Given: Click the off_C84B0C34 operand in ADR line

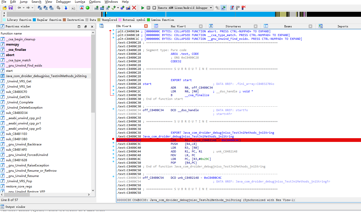Looking at the screenshot, I should coord(202,88).
